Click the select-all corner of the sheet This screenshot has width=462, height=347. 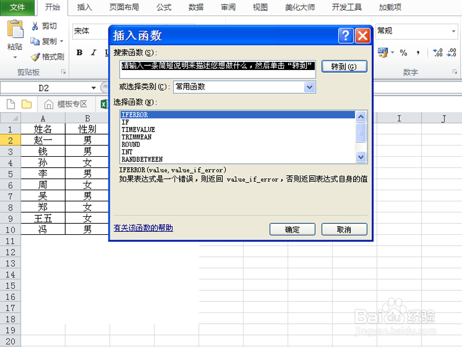(10, 118)
